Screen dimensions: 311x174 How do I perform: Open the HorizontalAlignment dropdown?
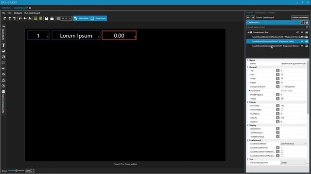click(x=294, y=163)
